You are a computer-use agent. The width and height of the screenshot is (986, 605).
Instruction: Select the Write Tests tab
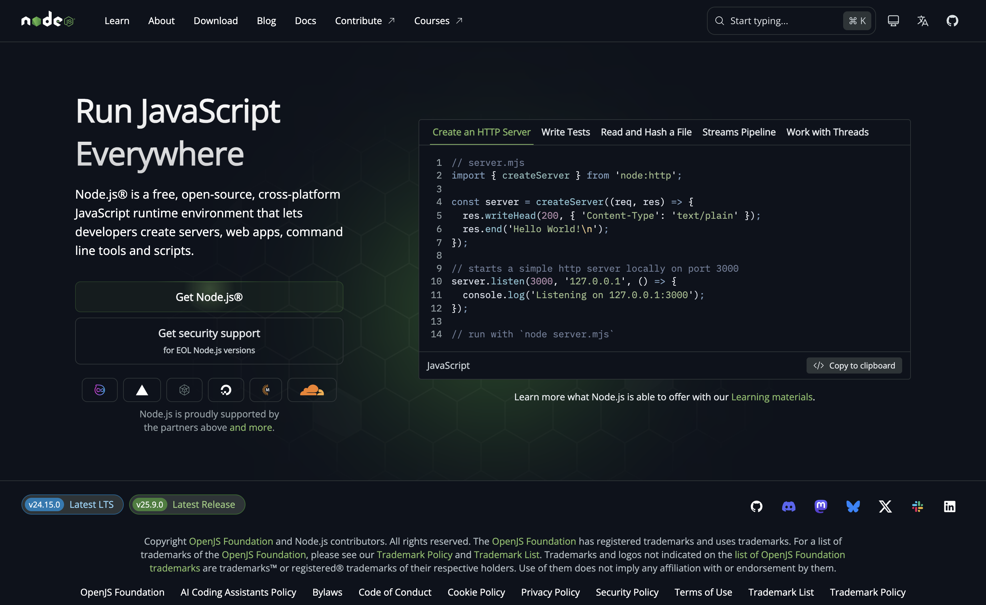tap(565, 132)
